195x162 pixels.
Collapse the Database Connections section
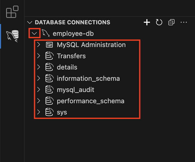[x=30, y=22]
